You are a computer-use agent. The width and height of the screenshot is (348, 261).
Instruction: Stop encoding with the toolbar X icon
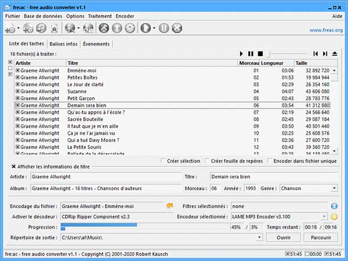coord(177,28)
